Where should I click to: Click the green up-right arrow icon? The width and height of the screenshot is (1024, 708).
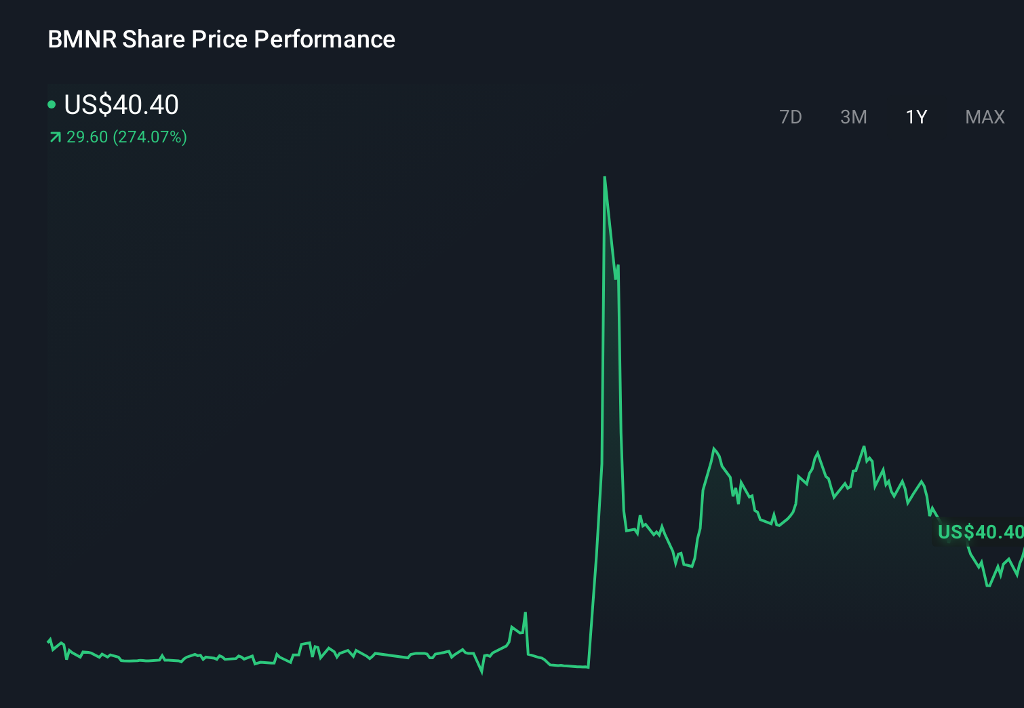(56, 138)
